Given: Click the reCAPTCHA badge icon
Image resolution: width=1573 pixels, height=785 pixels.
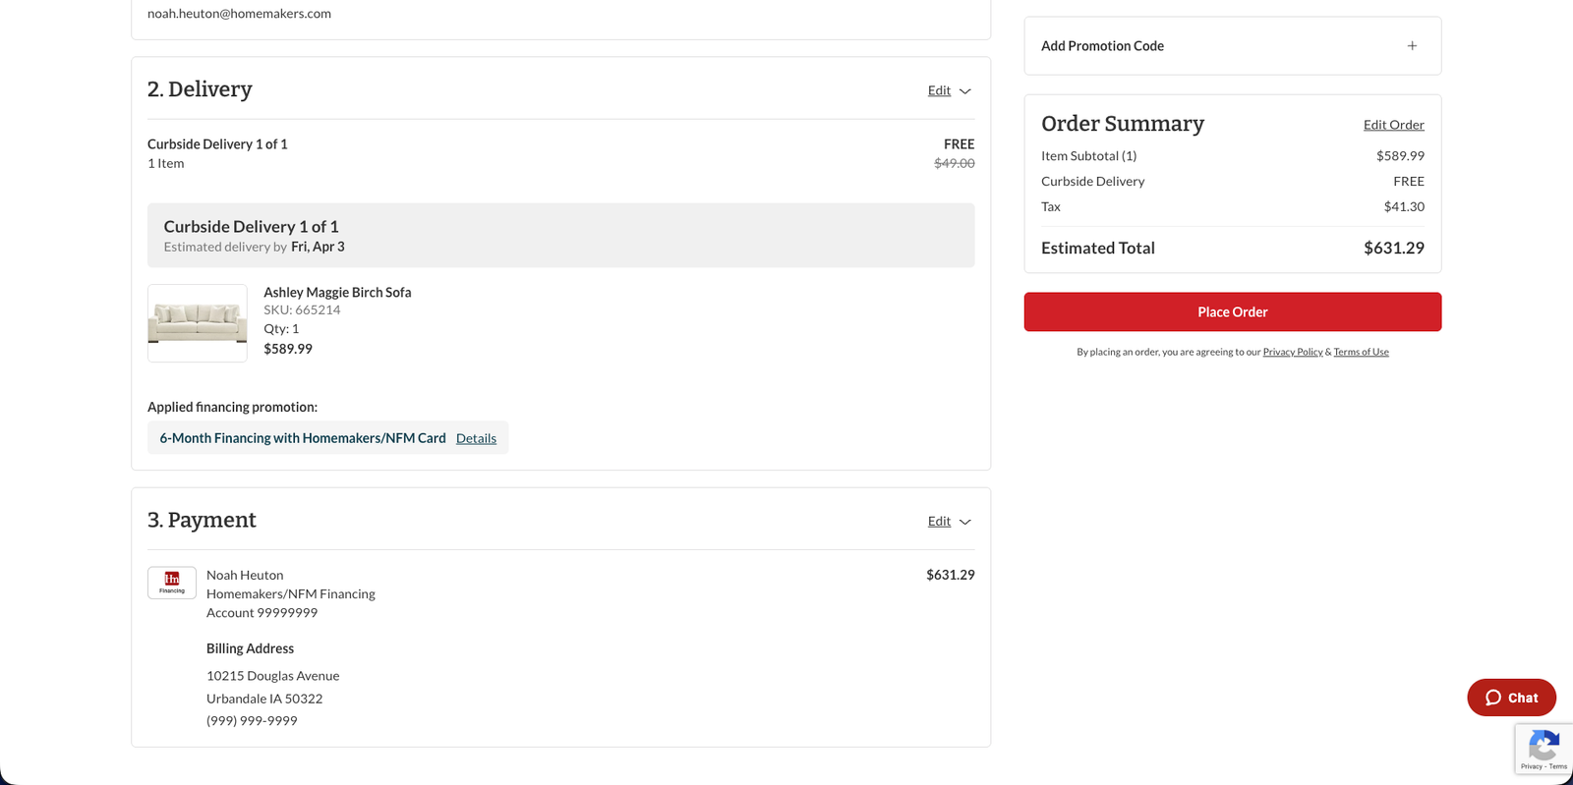Looking at the screenshot, I should [x=1544, y=744].
